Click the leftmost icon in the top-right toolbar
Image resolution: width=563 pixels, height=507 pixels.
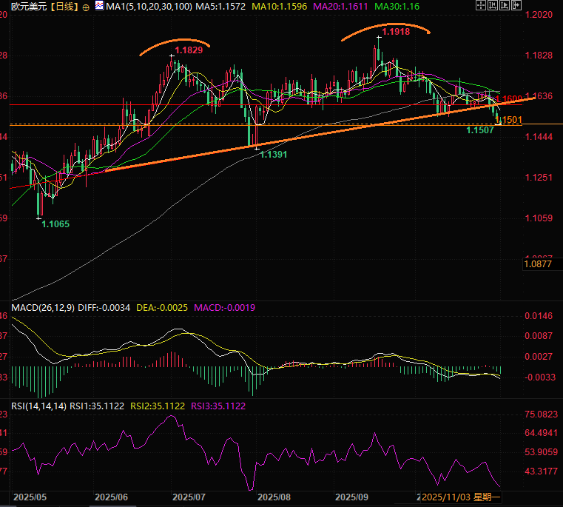click(x=480, y=6)
